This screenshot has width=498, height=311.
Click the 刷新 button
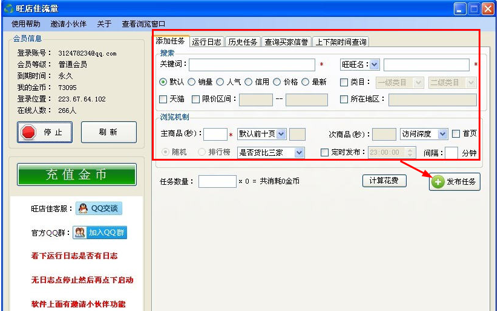pyautogui.click(x=109, y=132)
